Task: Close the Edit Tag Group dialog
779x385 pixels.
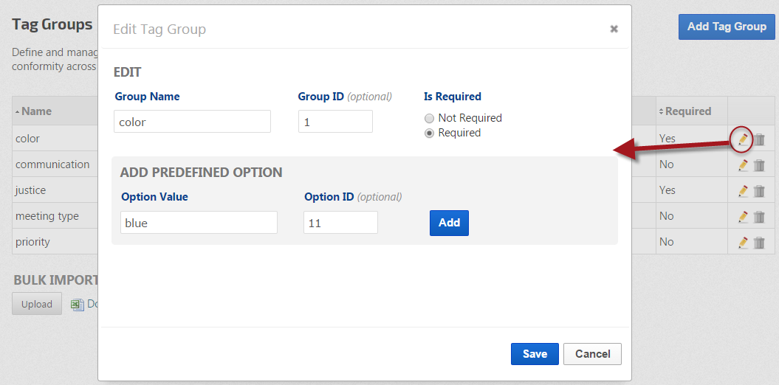Action: coord(614,30)
